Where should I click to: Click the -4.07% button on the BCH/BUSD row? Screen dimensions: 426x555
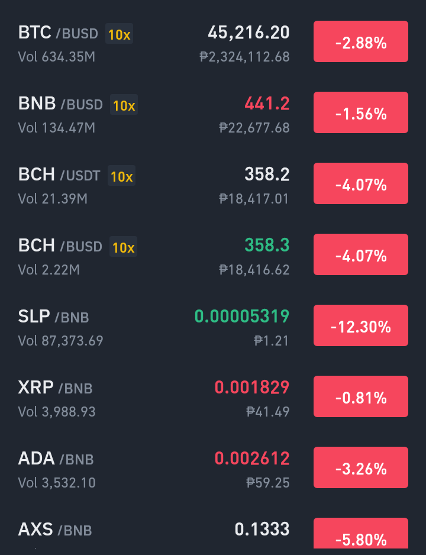click(361, 254)
